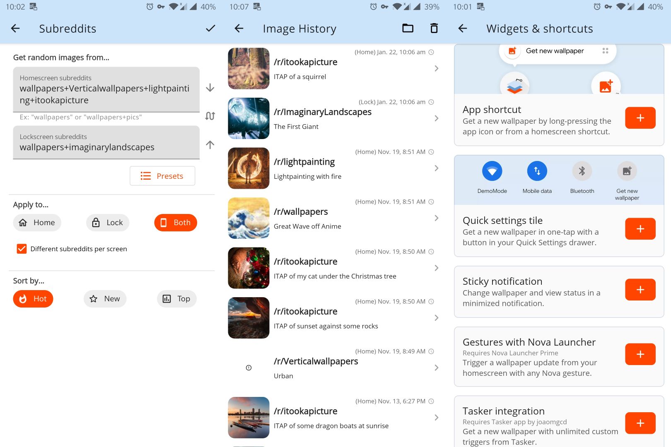Screen dimensions: 671x447
Task: Apply wallpaper to Both screens
Action: (176, 223)
